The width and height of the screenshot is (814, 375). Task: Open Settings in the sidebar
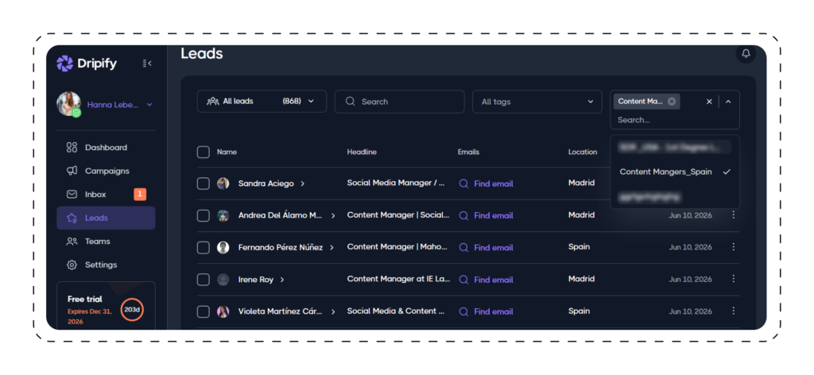106,265
